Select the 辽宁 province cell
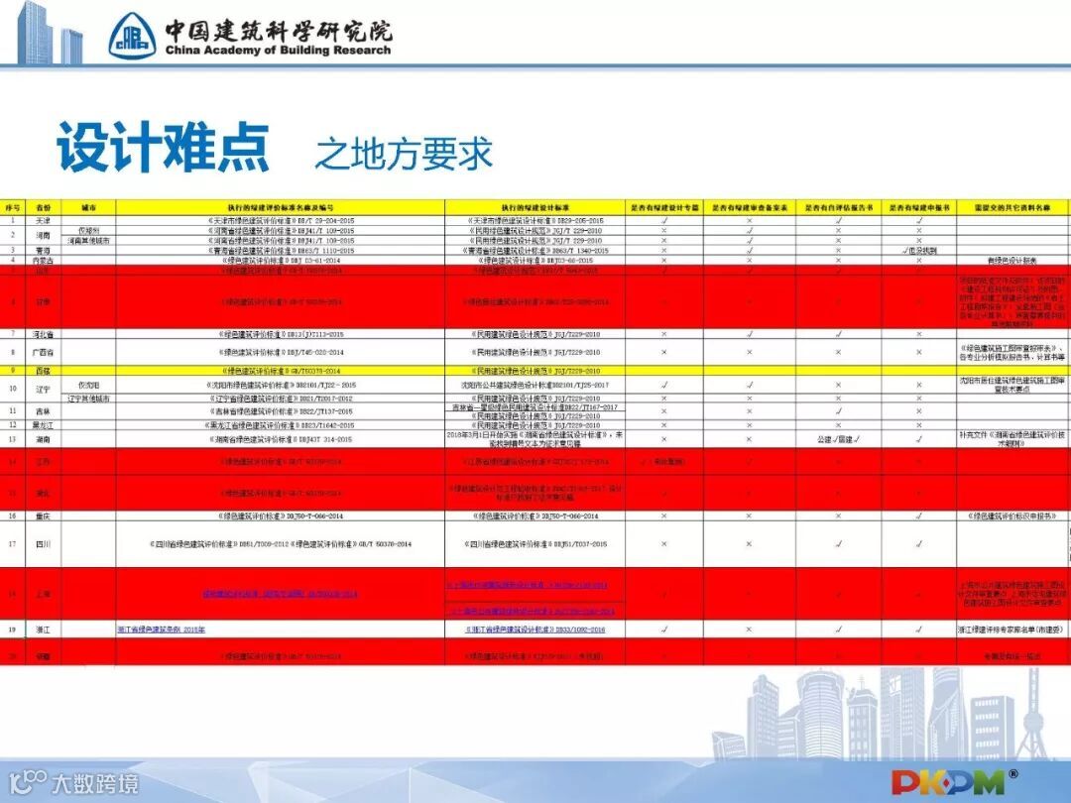 pyautogui.click(x=43, y=390)
